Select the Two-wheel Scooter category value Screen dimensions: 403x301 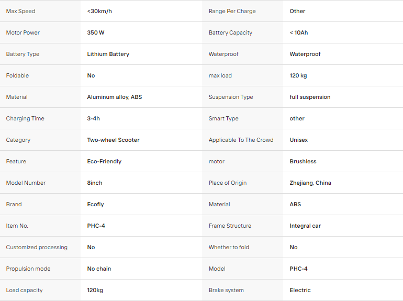[x=113, y=140]
